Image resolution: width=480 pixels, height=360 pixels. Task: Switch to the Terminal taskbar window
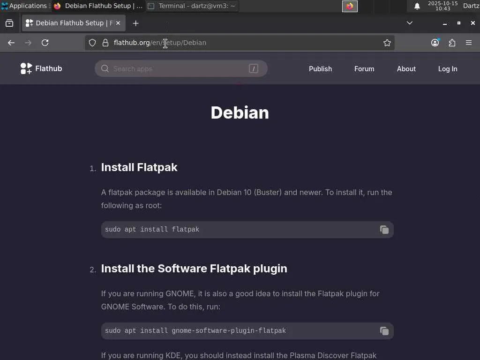pyautogui.click(x=193, y=6)
